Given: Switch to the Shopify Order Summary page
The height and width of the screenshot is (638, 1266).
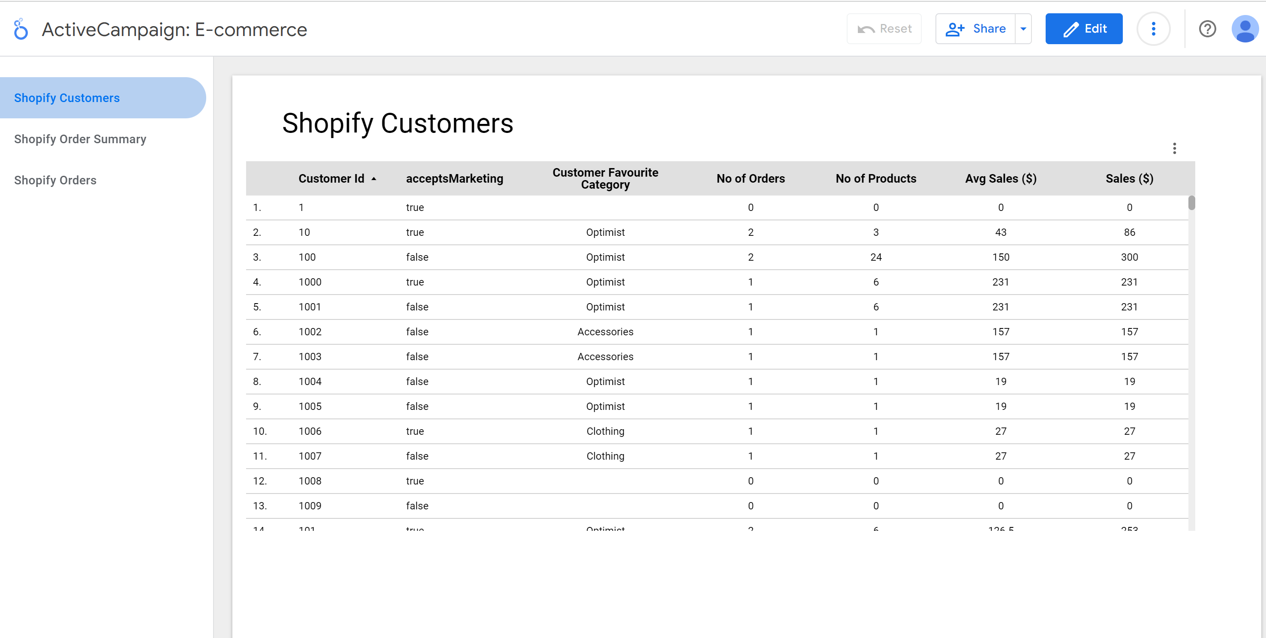Looking at the screenshot, I should (80, 139).
